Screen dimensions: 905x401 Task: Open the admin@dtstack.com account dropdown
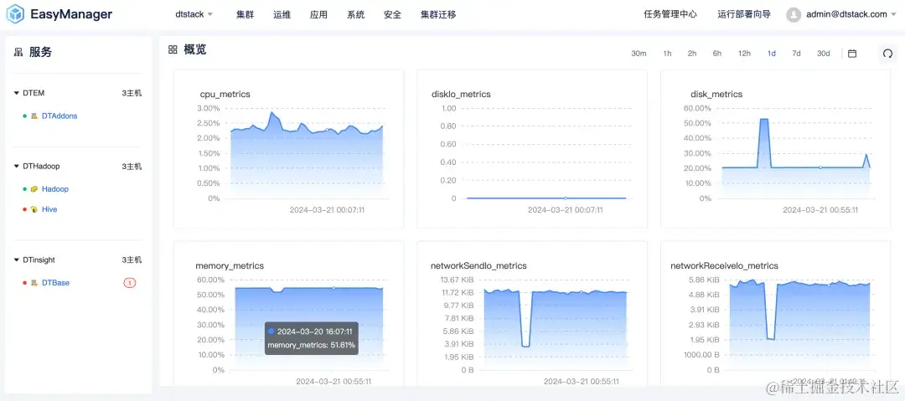[851, 14]
